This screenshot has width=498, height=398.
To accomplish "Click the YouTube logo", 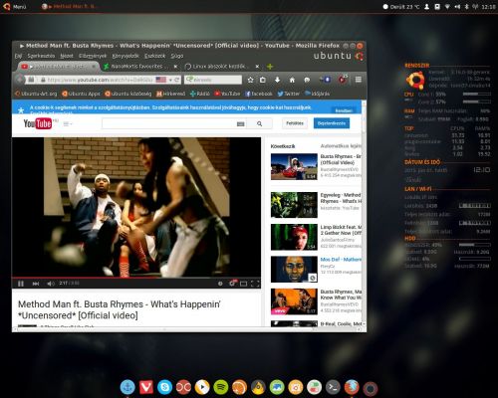I will tap(38, 123).
